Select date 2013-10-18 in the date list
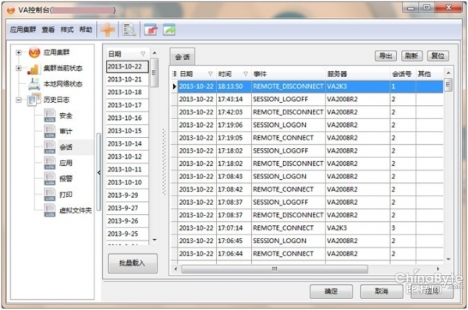 tap(127, 92)
